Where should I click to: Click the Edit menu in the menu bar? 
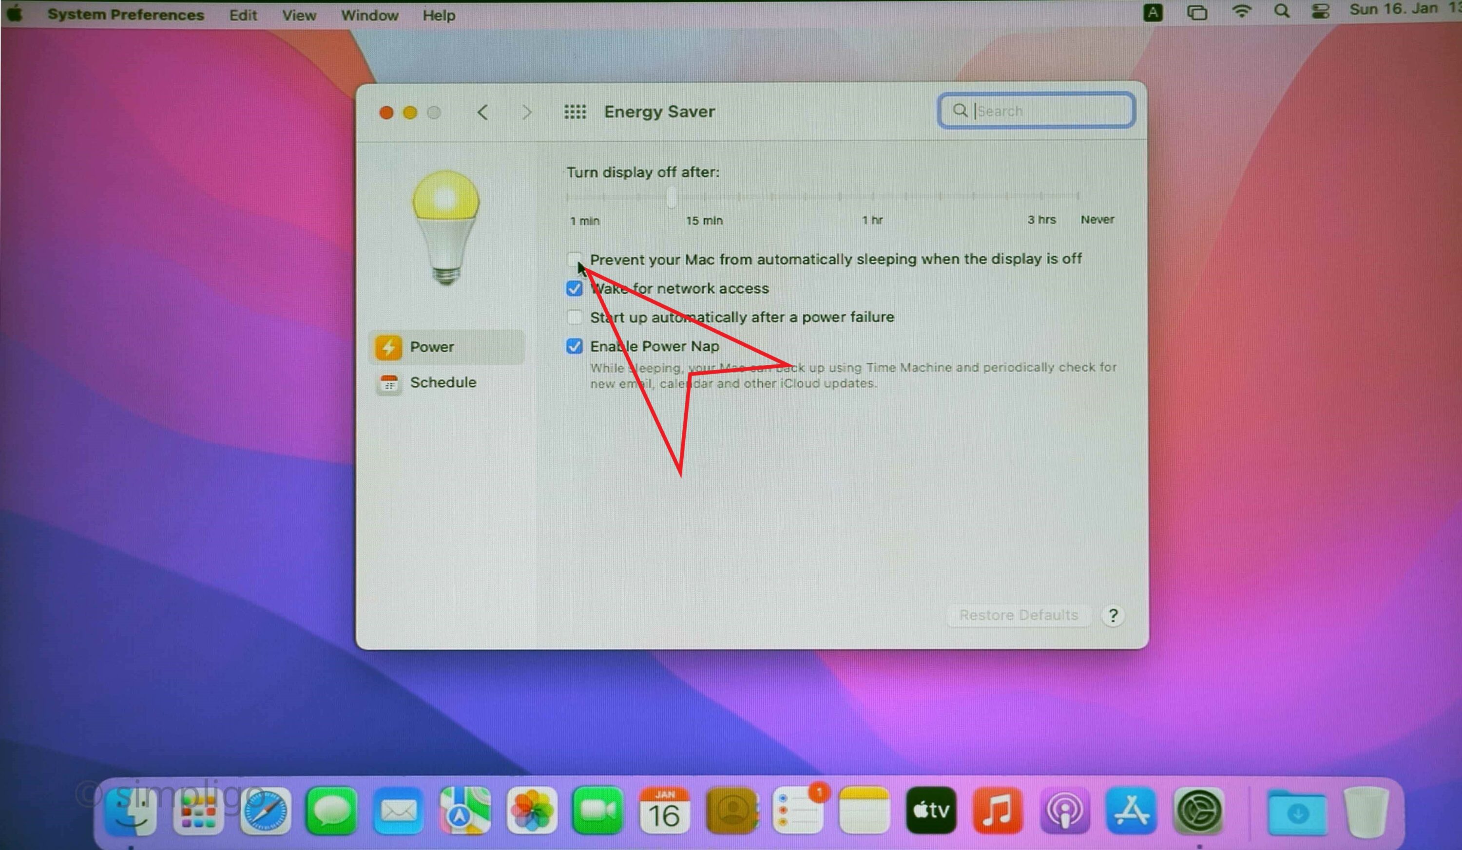[243, 13]
